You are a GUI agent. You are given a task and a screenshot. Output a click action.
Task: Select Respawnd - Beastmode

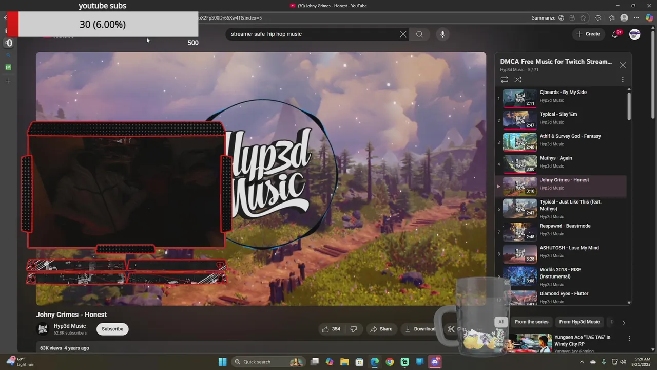click(561, 231)
